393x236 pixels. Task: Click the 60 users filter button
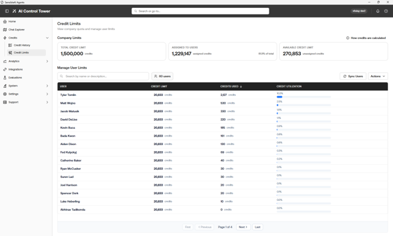pos(162,76)
